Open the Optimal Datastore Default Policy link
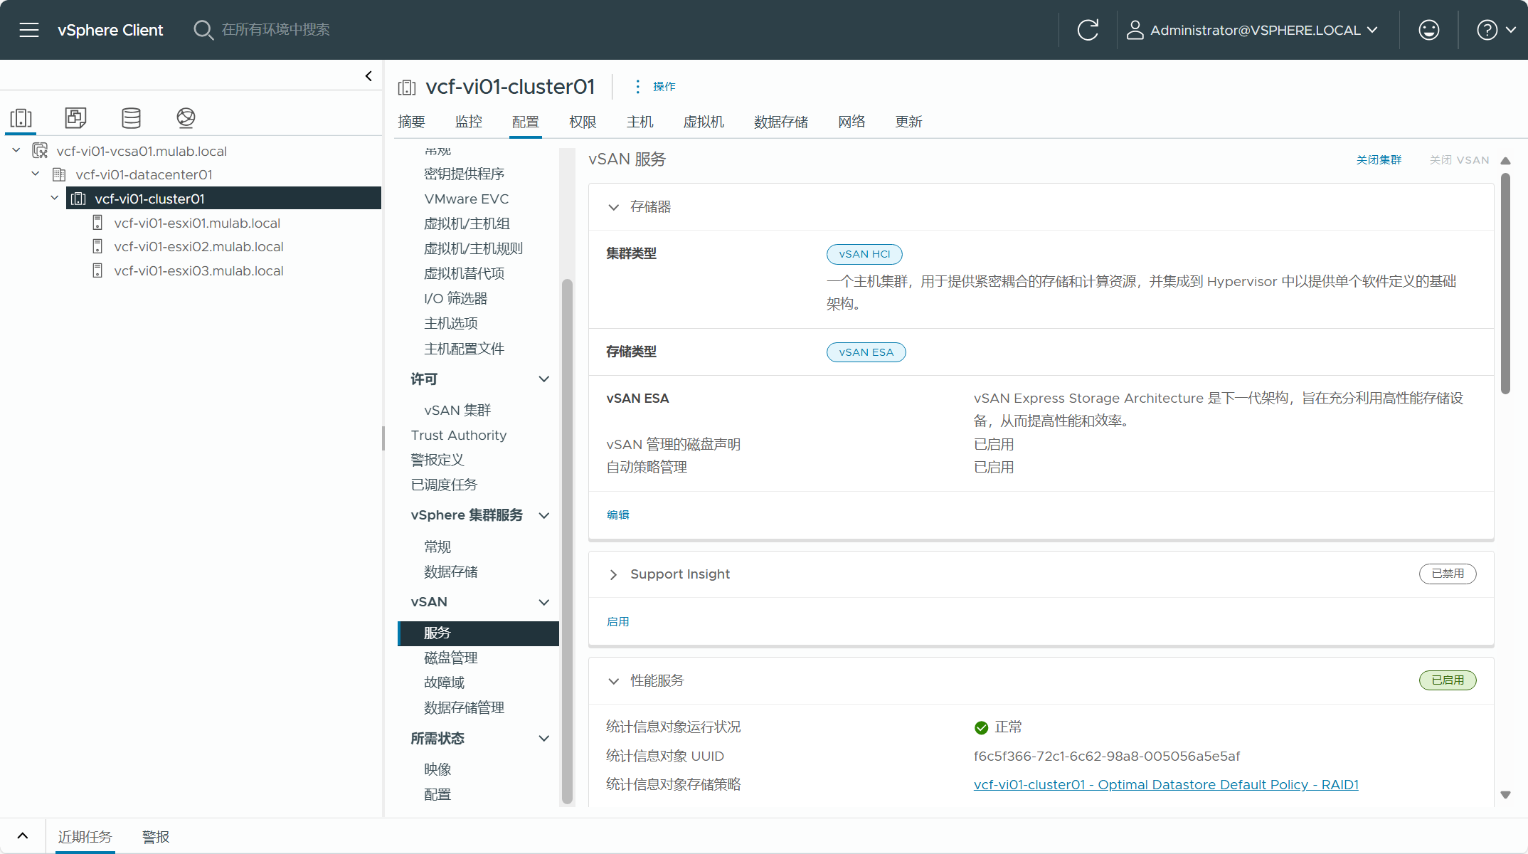Viewport: 1528px width, 854px height. point(1166,784)
